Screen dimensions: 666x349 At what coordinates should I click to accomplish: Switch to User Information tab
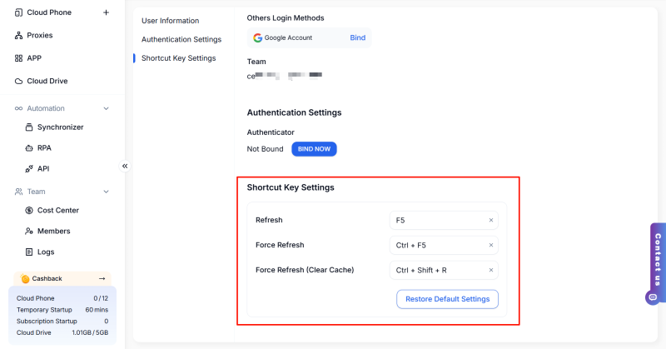tap(170, 20)
